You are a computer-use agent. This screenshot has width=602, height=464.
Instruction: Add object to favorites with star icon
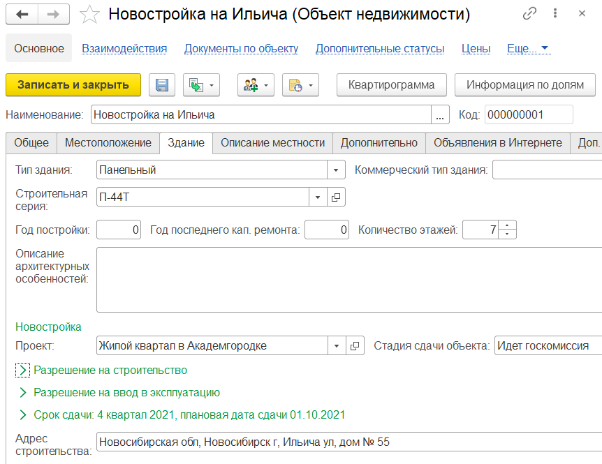pyautogui.click(x=90, y=14)
